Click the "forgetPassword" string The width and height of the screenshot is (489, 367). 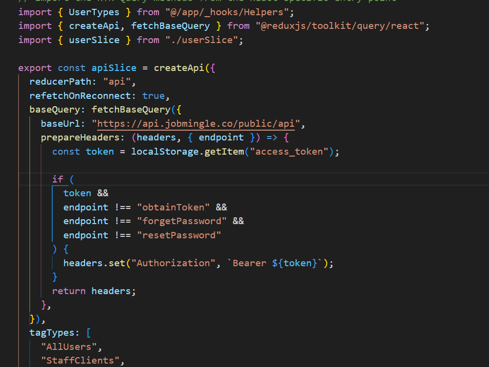click(x=181, y=221)
